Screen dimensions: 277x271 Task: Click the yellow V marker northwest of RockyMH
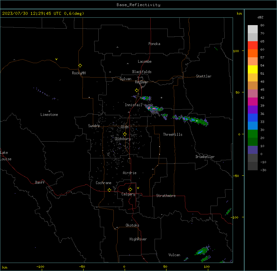click(x=56, y=59)
